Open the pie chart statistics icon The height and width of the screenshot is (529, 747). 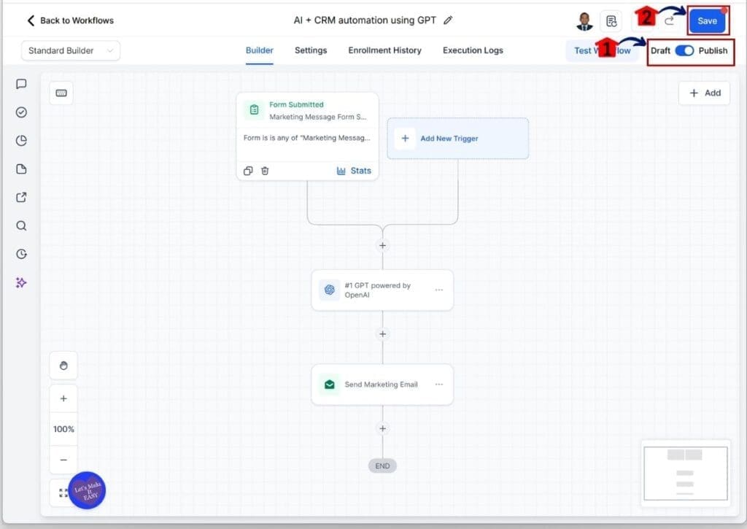click(x=21, y=141)
